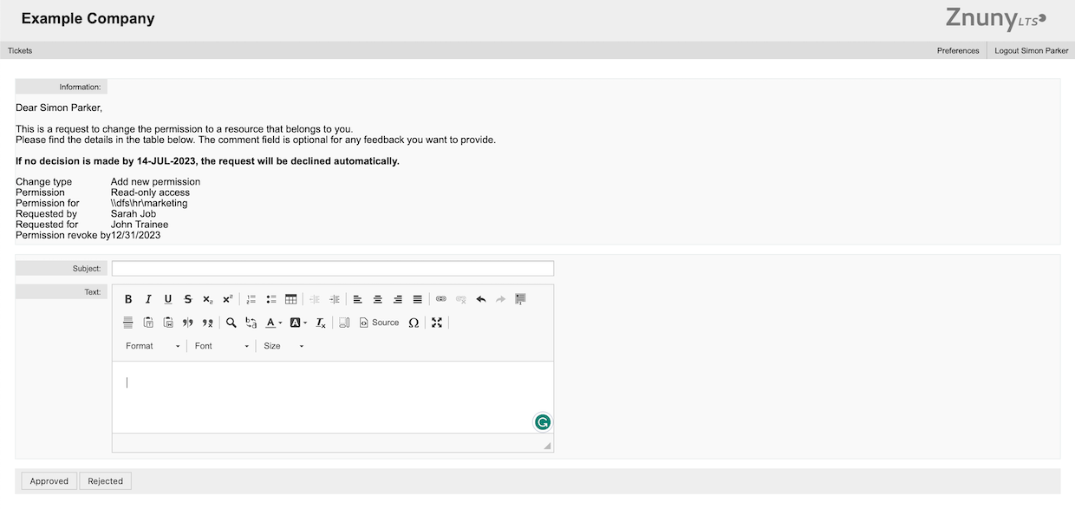Screen dimensions: 1075x509
Task: Toggle strikethrough formatting
Action: click(x=188, y=299)
